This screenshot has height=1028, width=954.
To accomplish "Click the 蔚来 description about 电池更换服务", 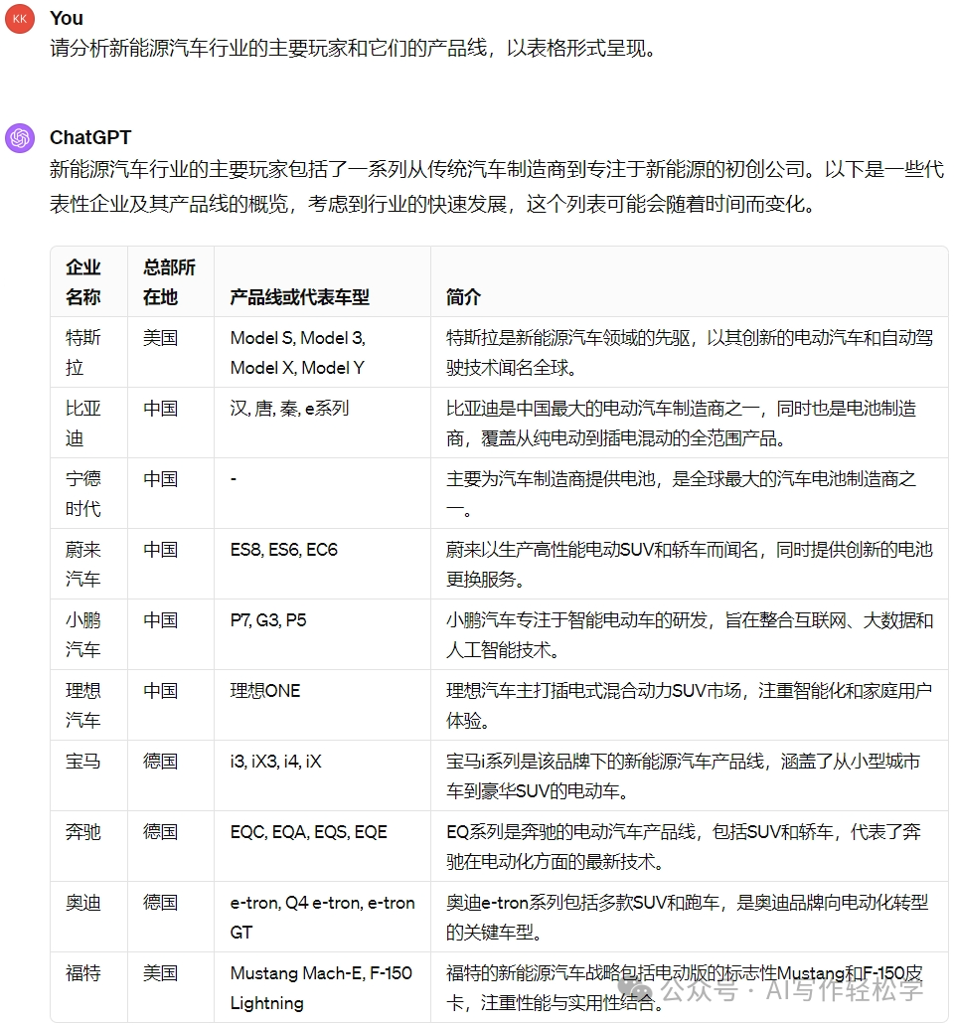I will 690,565.
